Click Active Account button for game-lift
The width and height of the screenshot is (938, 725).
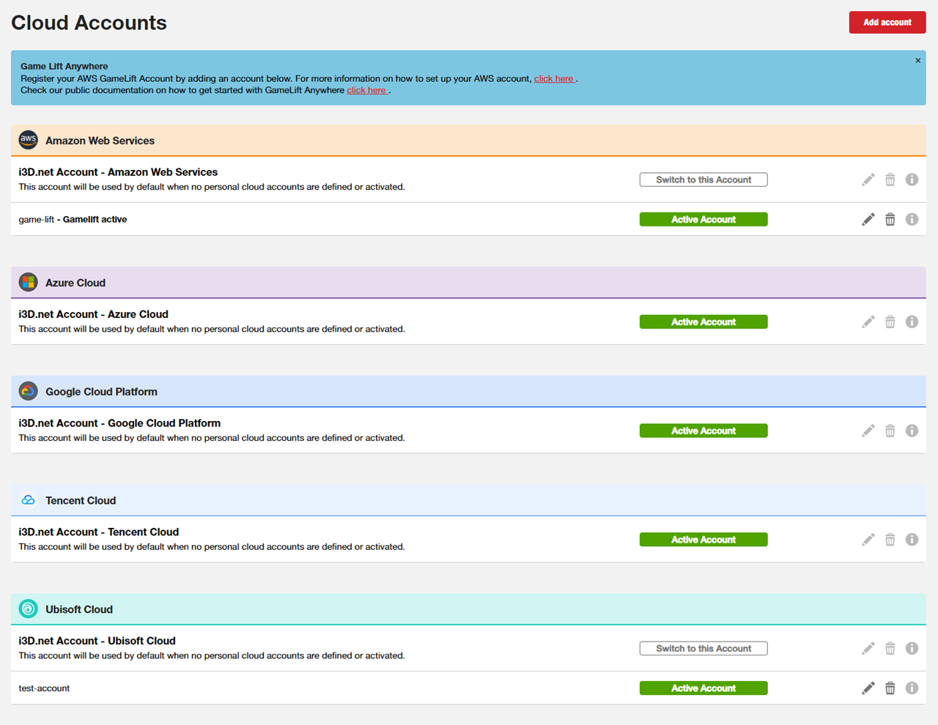(703, 219)
